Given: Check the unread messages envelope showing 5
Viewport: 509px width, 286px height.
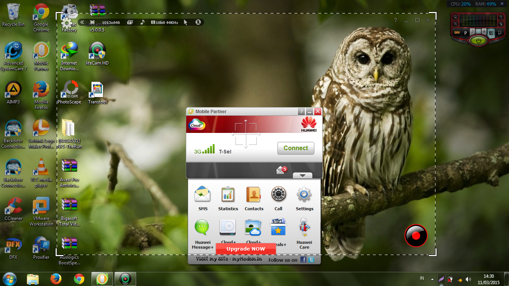Looking at the screenshot, I should click(x=281, y=169).
